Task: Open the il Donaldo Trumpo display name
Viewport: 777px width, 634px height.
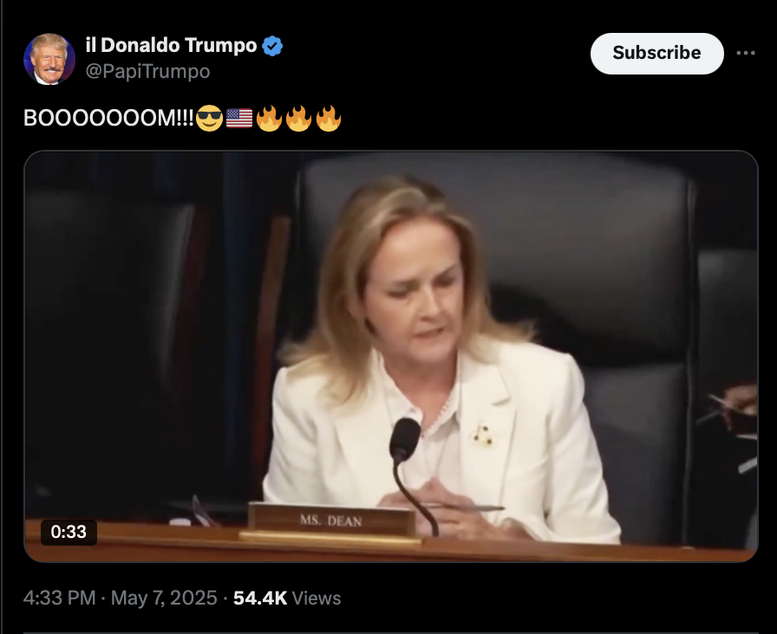Action: [x=171, y=46]
